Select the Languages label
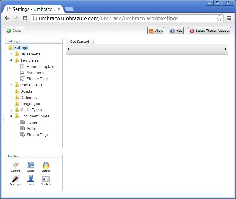 coord(30,104)
